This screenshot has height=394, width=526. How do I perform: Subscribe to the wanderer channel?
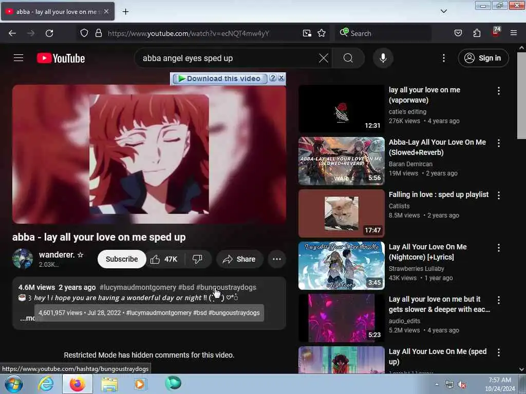point(122,259)
